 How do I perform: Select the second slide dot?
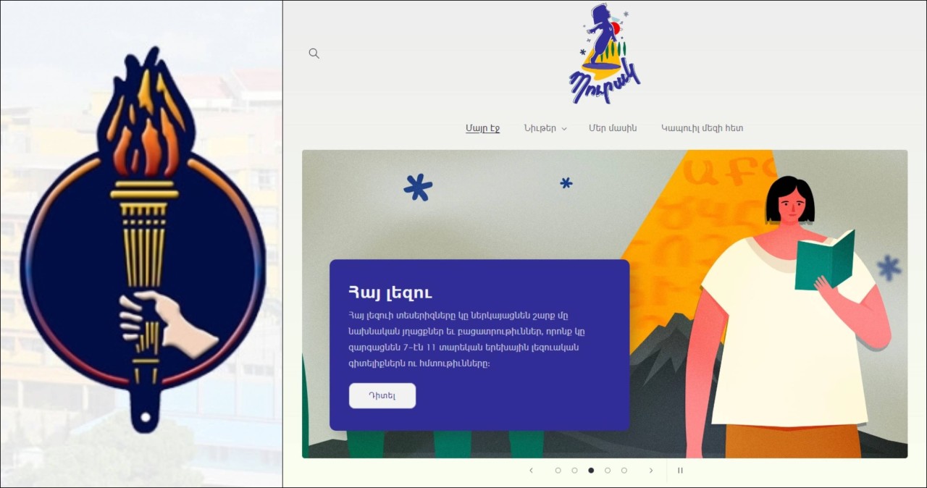pyautogui.click(x=574, y=471)
